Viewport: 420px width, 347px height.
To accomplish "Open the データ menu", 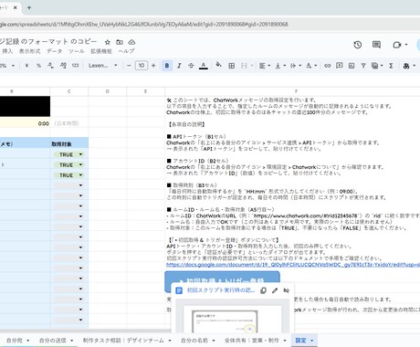I will (x=54, y=51).
